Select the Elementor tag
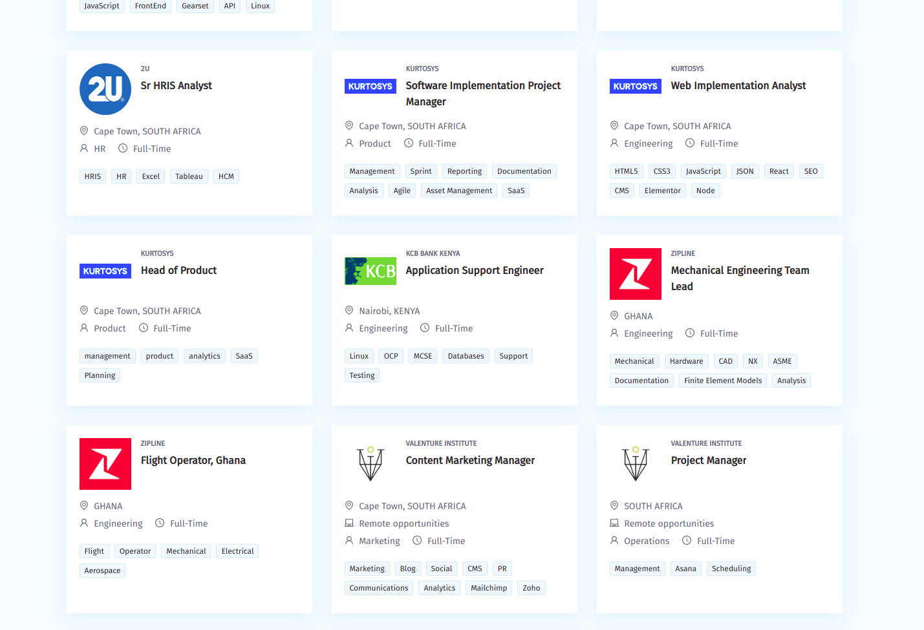924x630 pixels. (663, 191)
